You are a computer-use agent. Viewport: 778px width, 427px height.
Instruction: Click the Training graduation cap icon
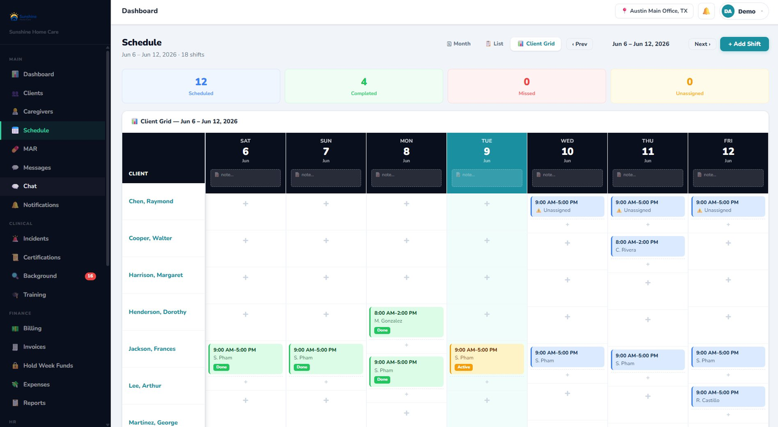click(x=15, y=295)
